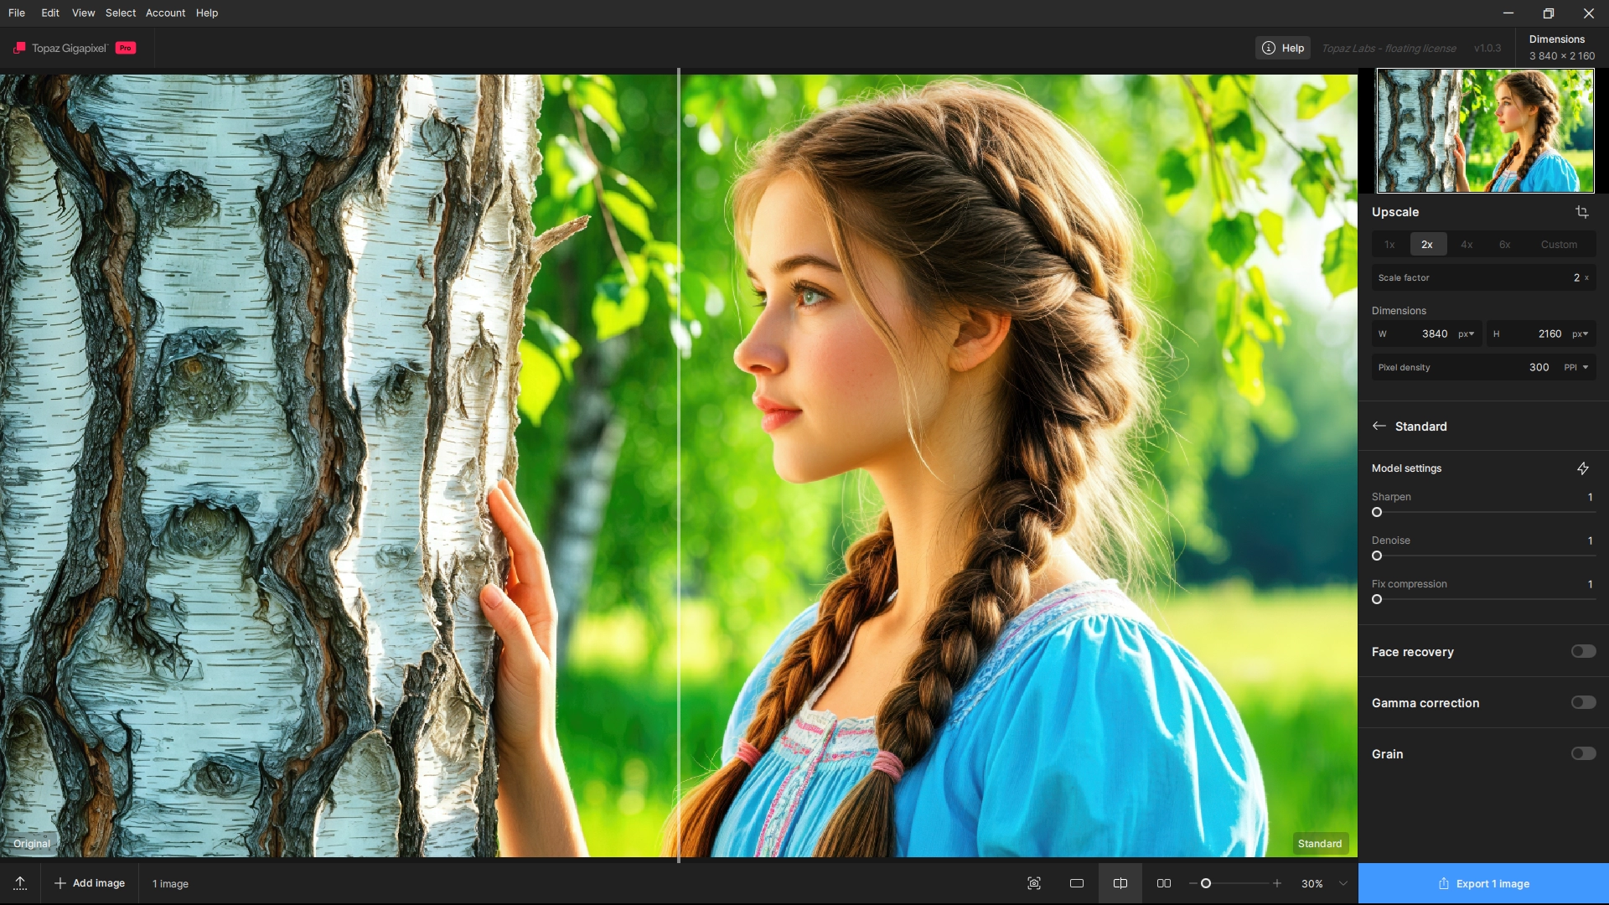
Task: Select the 4x upscale tab
Action: coord(1467,244)
